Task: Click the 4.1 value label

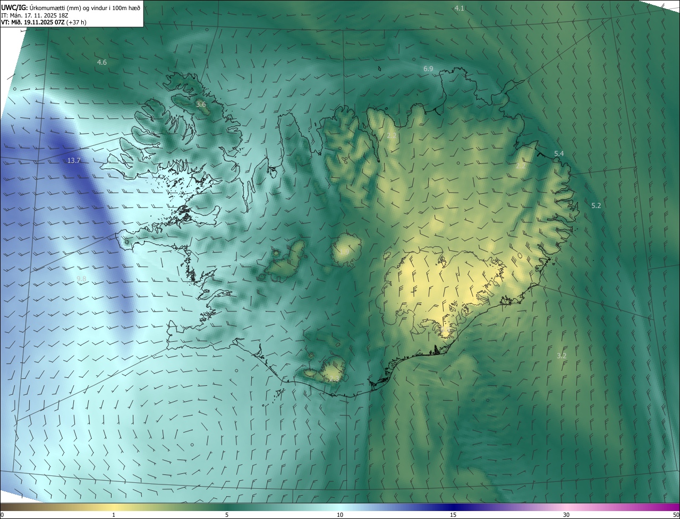Action: 460,8
